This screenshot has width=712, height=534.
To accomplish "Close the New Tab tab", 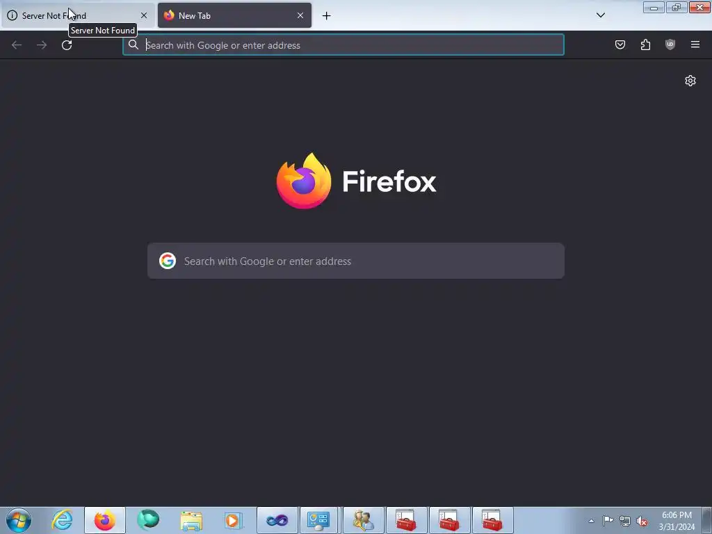I will click(x=300, y=15).
